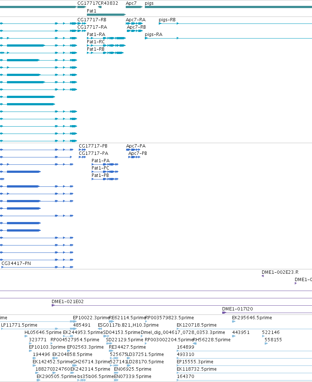This screenshot has height=382, width=312.
Task: Select the GH26714.3prime EST label
Action: pyautogui.click(x=91, y=361)
